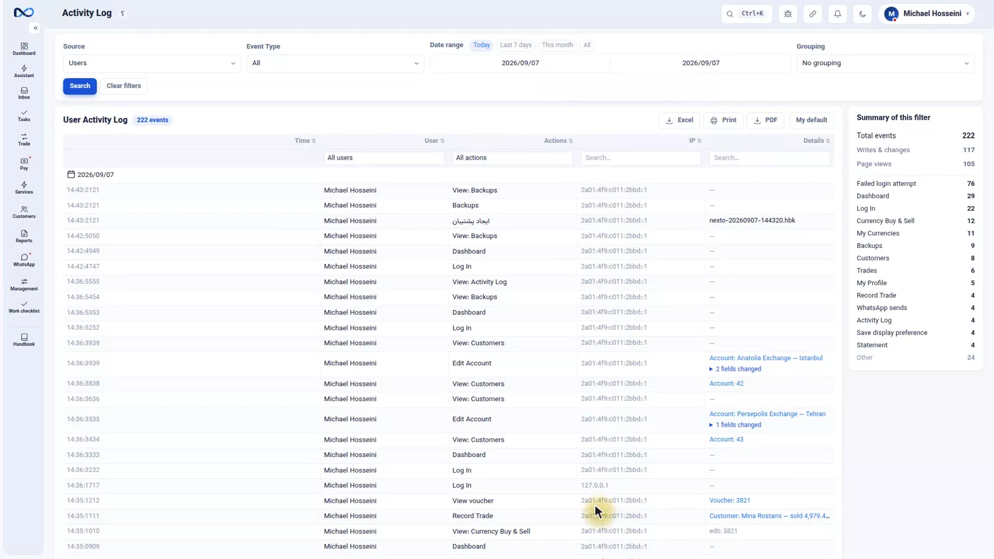This screenshot has width=994, height=559.
Task: Open the Event Type dropdown
Action: click(x=335, y=63)
